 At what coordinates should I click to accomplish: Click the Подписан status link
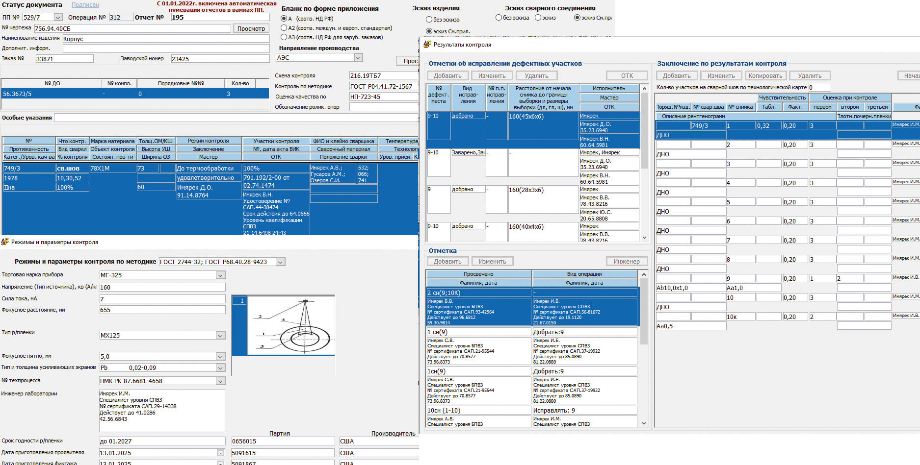coord(85,5)
